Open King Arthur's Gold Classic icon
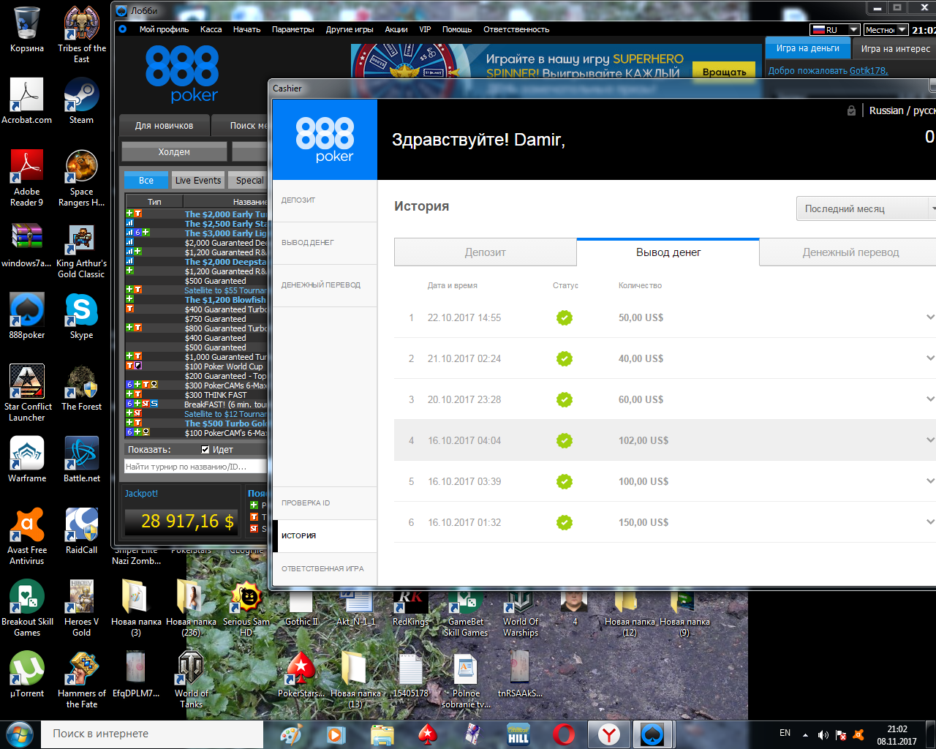The height and width of the screenshot is (749, 936). 82,250
